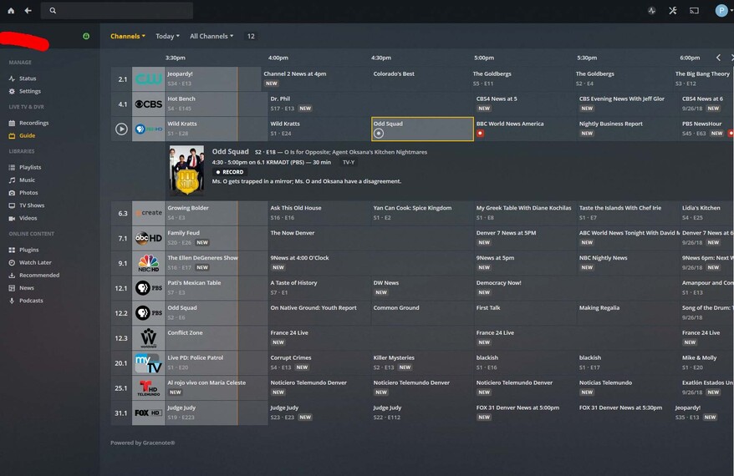Viewport: 734px width, 476px height.
Task: Click the Odd Squad poster thumbnail
Action: coord(186,170)
